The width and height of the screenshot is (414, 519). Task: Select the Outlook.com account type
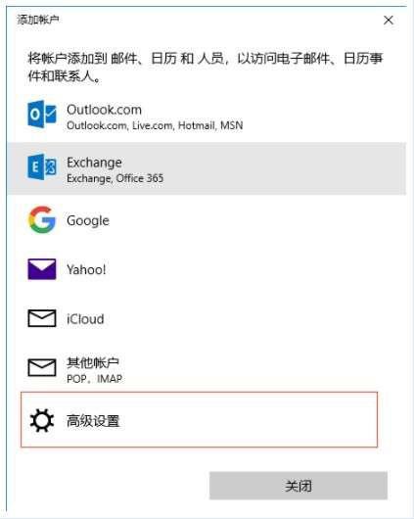[x=207, y=117]
